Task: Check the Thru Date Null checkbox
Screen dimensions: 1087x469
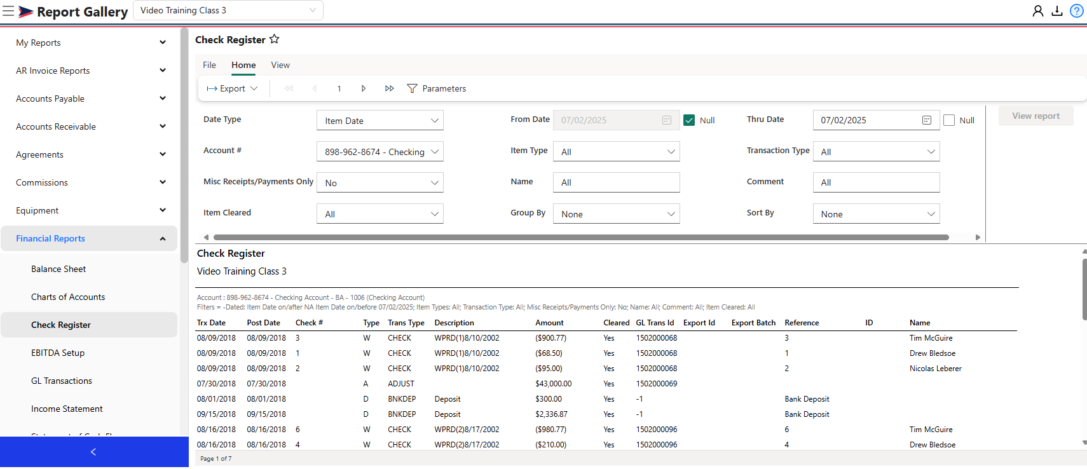Action: [x=949, y=120]
